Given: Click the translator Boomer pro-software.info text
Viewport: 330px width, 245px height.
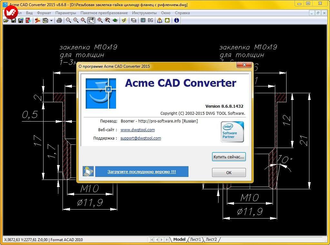Looking at the screenshot, I should tap(159, 121).
